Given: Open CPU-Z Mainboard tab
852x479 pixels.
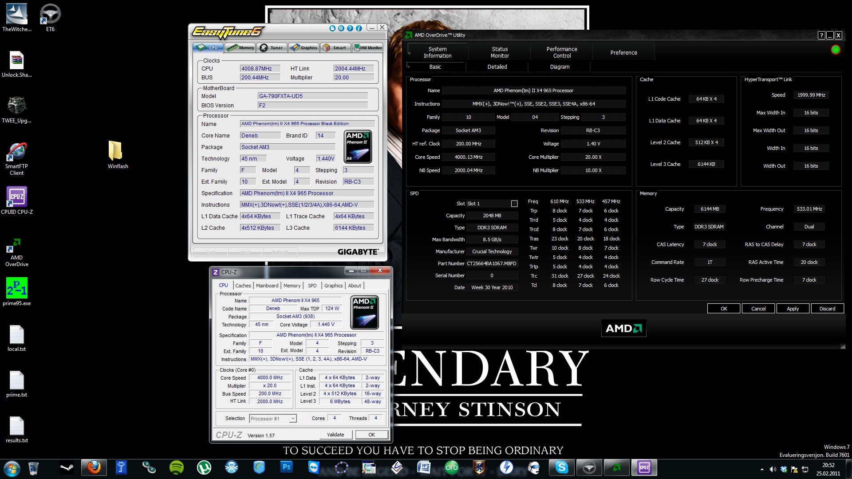Looking at the screenshot, I should click(x=267, y=286).
